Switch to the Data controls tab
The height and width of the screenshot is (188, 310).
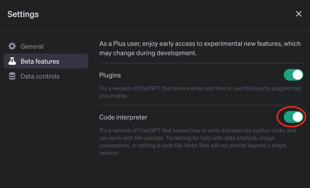pyautogui.click(x=40, y=76)
